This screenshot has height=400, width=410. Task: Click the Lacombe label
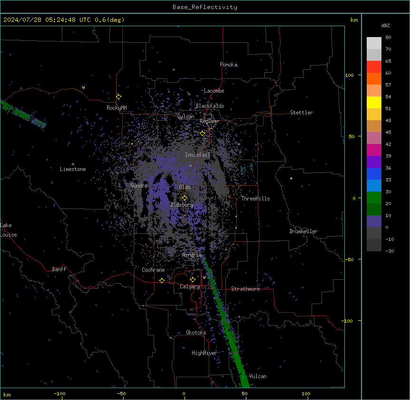(214, 91)
